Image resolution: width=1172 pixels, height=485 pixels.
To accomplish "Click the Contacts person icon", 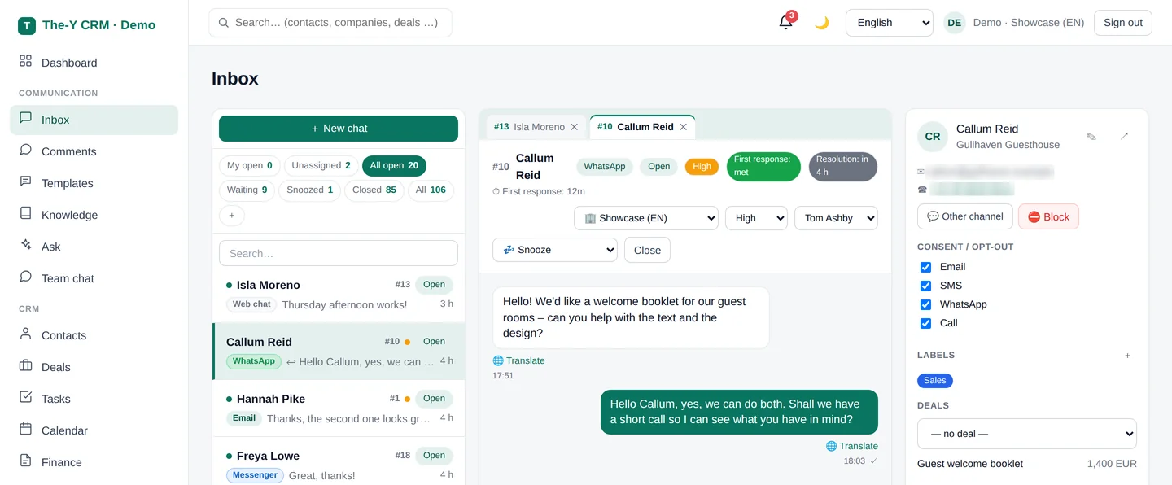I will [25, 334].
